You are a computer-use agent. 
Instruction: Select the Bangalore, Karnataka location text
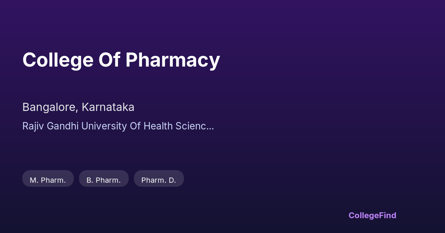coord(78,107)
